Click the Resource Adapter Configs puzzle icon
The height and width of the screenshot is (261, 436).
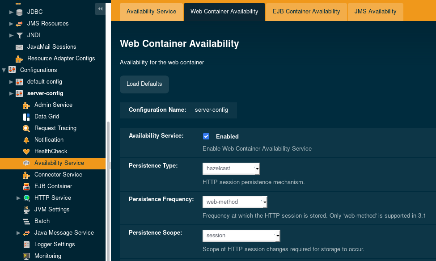(x=19, y=59)
